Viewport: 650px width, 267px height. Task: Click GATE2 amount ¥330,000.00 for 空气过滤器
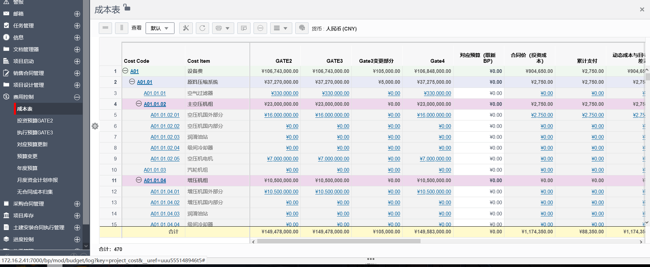point(285,93)
